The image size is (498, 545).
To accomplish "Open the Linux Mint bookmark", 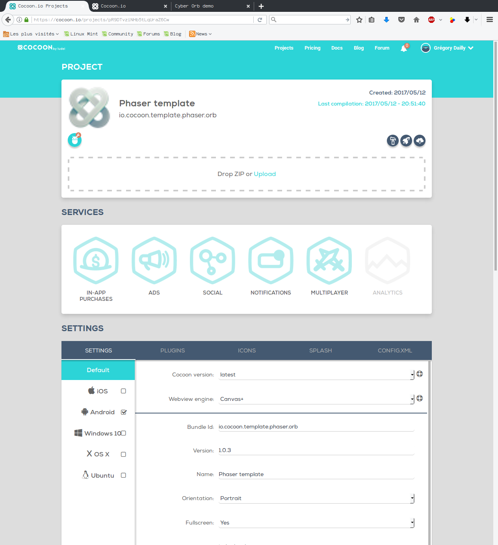I will (x=81, y=34).
